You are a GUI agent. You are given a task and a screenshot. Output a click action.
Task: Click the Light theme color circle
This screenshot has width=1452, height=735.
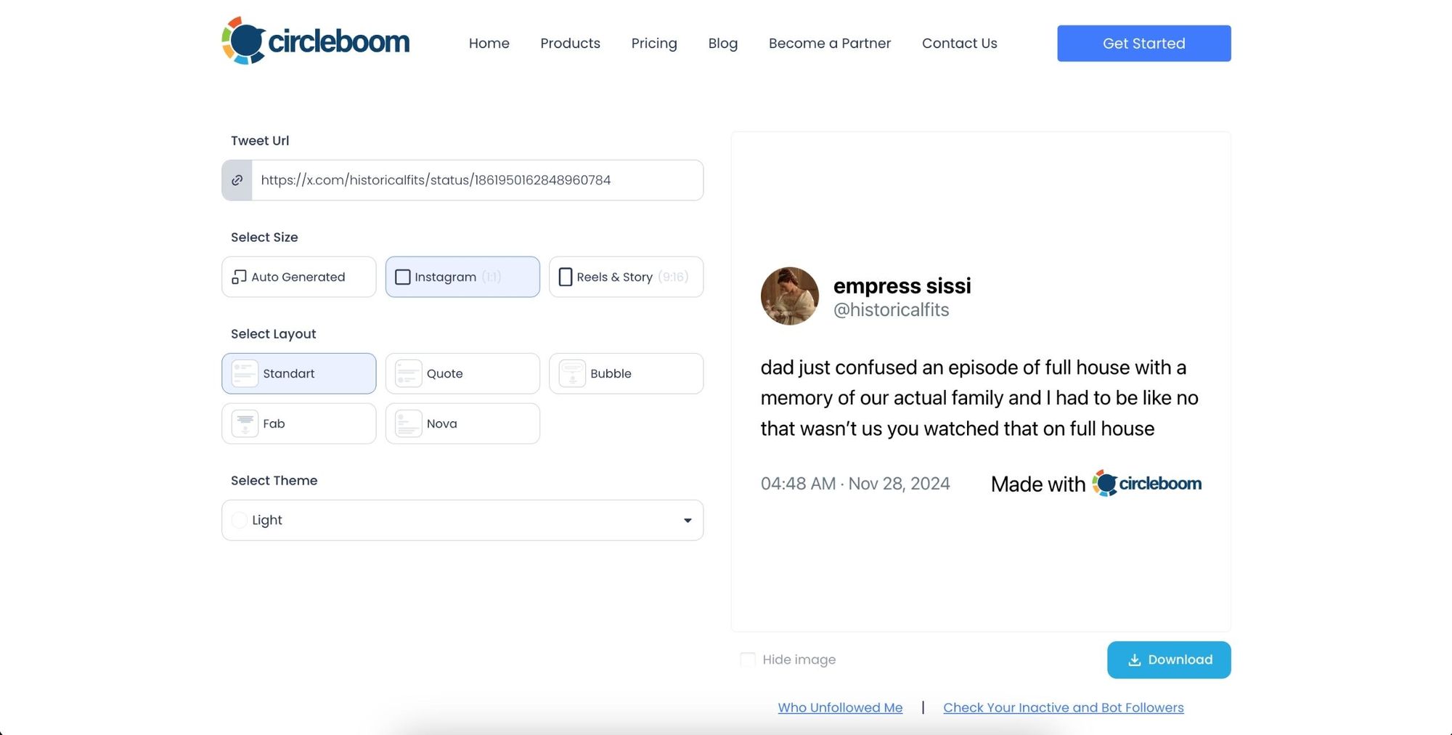pyautogui.click(x=239, y=520)
